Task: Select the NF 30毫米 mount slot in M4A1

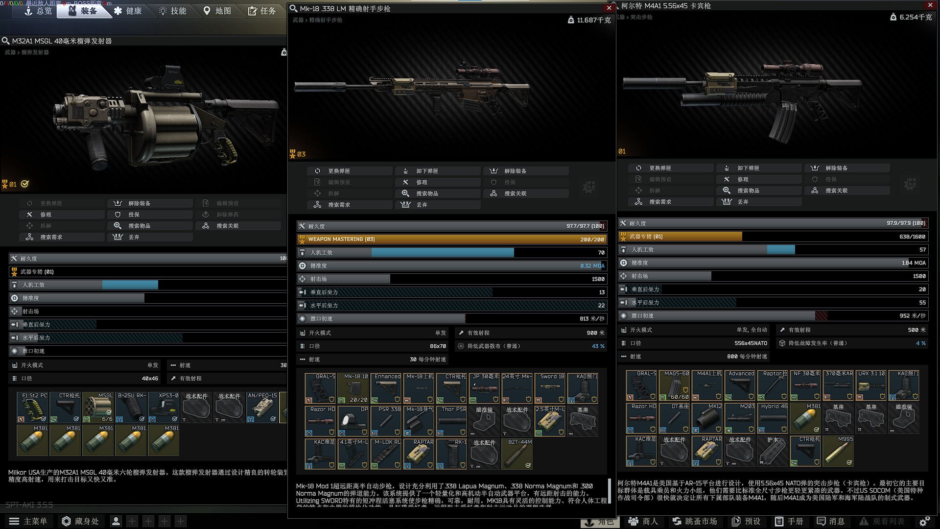Action: coord(805,385)
